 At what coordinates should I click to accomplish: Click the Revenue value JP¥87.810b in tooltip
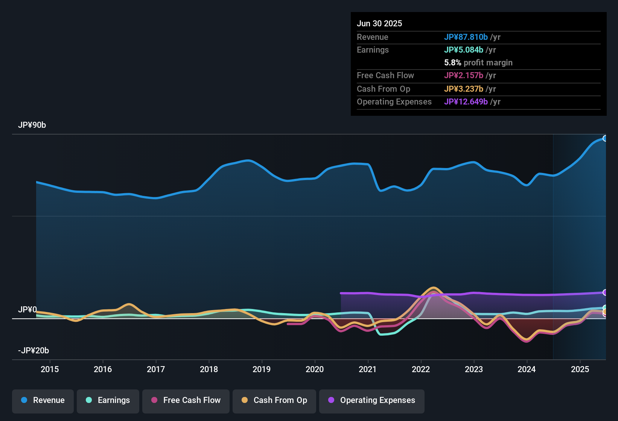466,37
